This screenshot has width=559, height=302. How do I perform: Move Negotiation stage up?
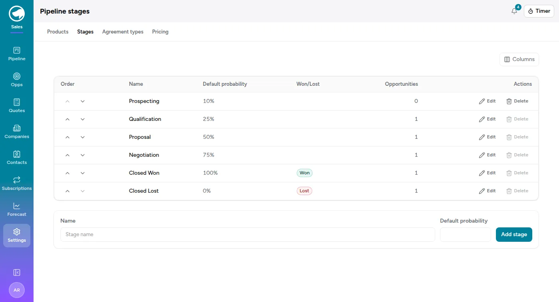(x=67, y=155)
